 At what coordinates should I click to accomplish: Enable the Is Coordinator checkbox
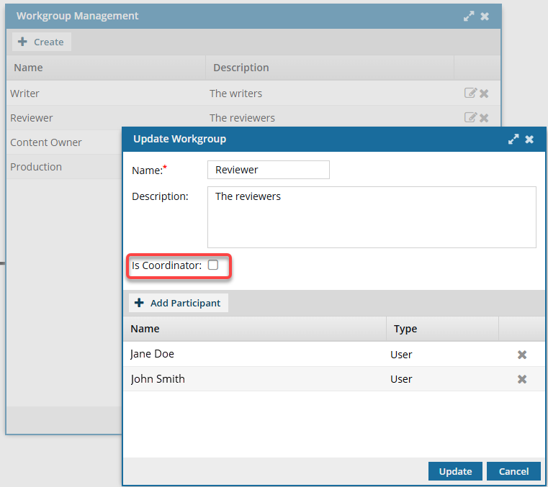coord(213,265)
